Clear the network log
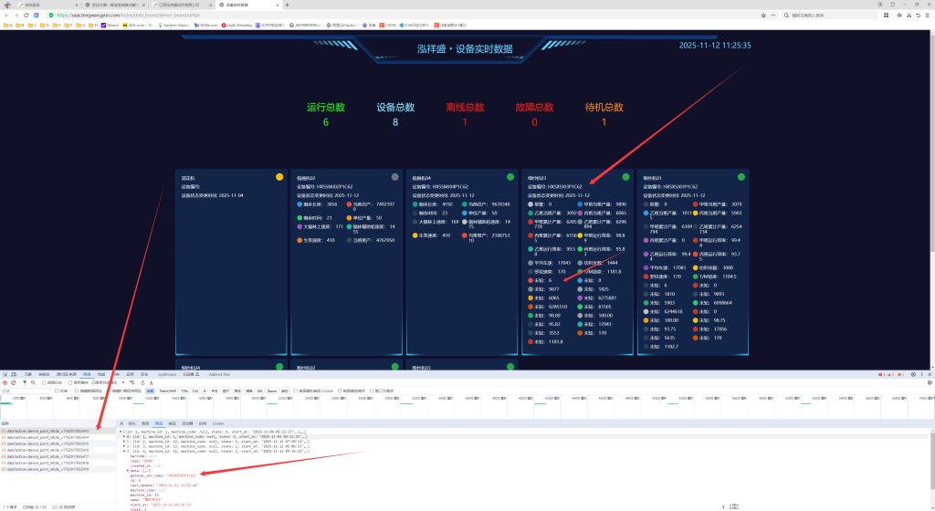935x511 pixels. pos(14,382)
